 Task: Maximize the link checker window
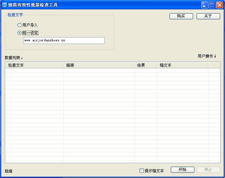pyautogui.click(x=212, y=5)
